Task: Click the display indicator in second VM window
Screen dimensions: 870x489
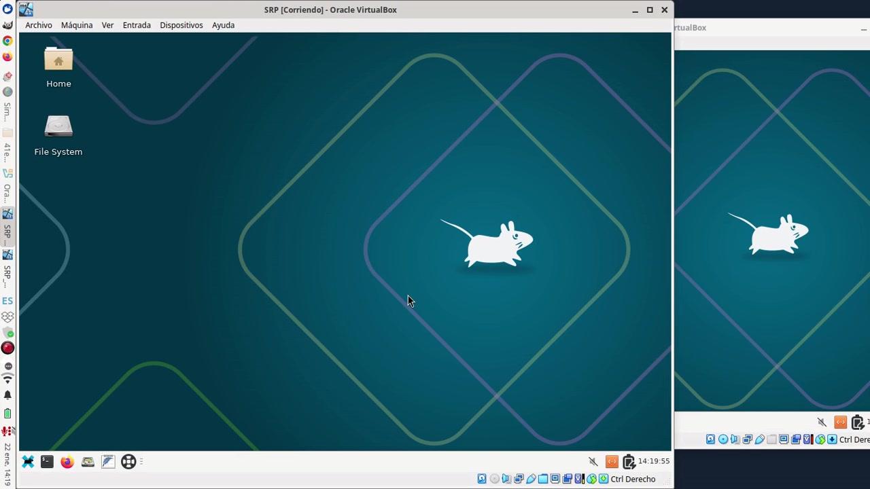Action: coord(784,439)
